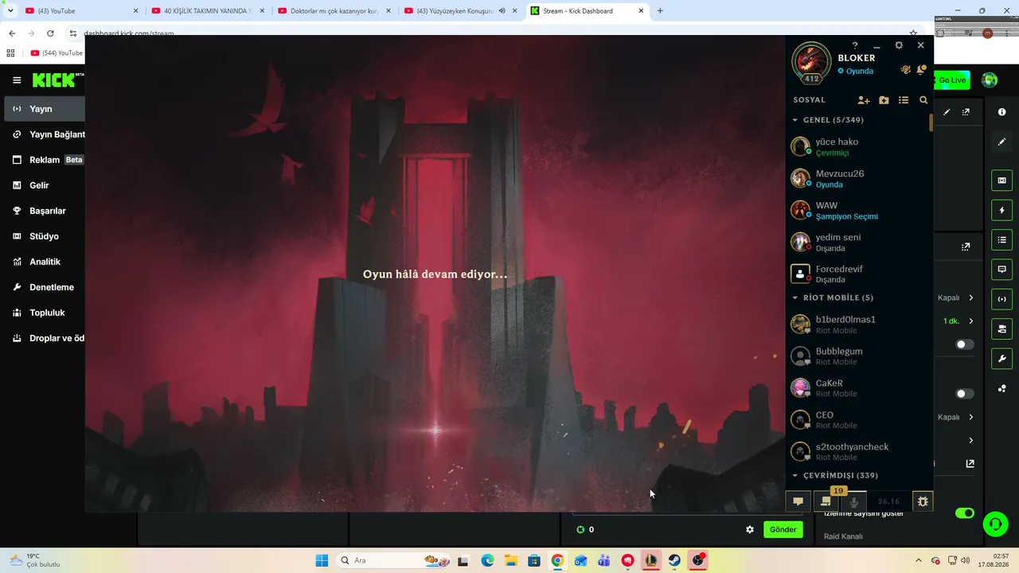
Task: Select friend WAW in champion select
Action: (857, 210)
